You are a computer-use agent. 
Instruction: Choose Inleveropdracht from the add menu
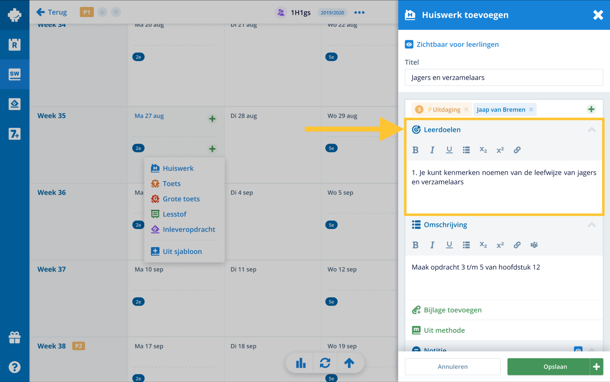tap(189, 229)
